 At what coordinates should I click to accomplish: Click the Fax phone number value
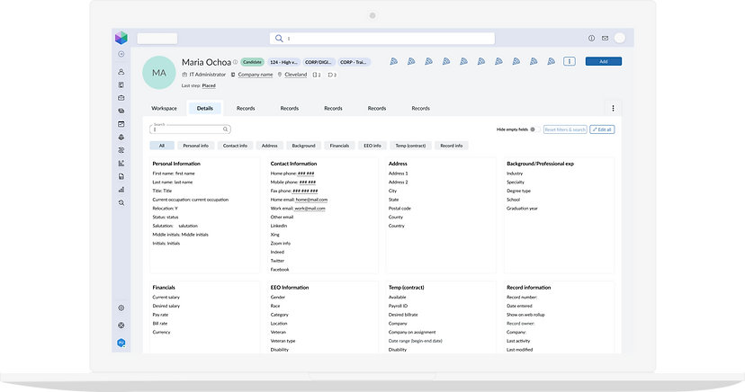pos(305,191)
